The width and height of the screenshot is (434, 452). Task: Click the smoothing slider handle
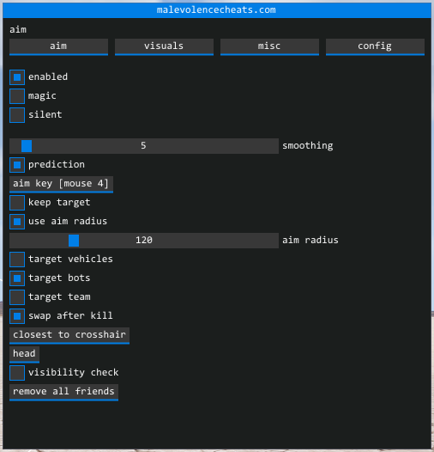pos(27,146)
